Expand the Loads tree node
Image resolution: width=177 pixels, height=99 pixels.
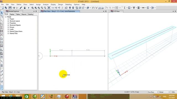click(x=8, y=29)
